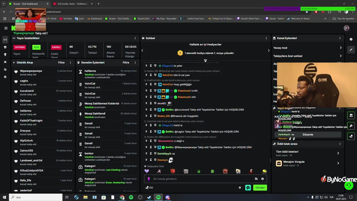This screenshot has width=357, height=201.
Task: Click the text formatting icon in message box
Action: coord(256,179)
